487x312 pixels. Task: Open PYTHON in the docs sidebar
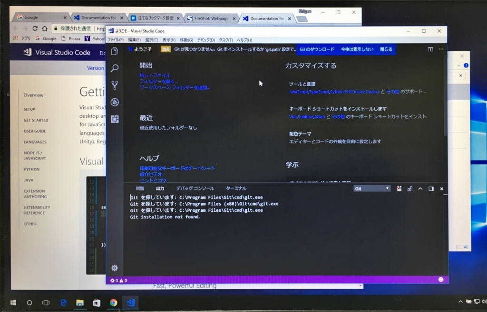[x=32, y=170]
